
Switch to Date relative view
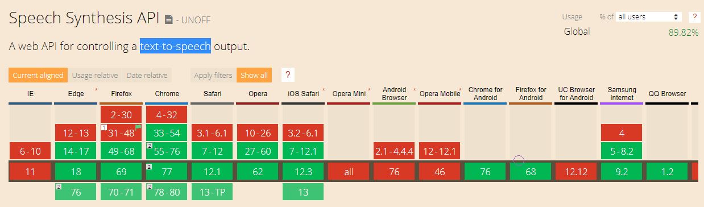(147, 75)
